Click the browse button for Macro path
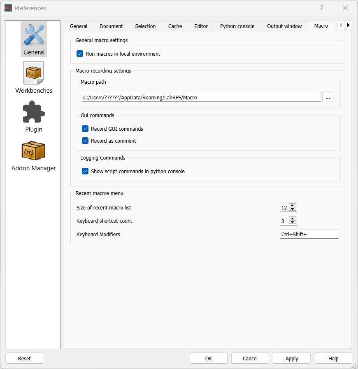The width and height of the screenshot is (358, 369). coord(328,97)
